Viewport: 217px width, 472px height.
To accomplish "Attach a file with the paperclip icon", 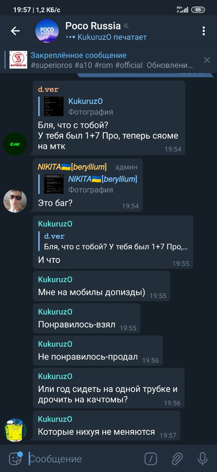I will pos(177,459).
